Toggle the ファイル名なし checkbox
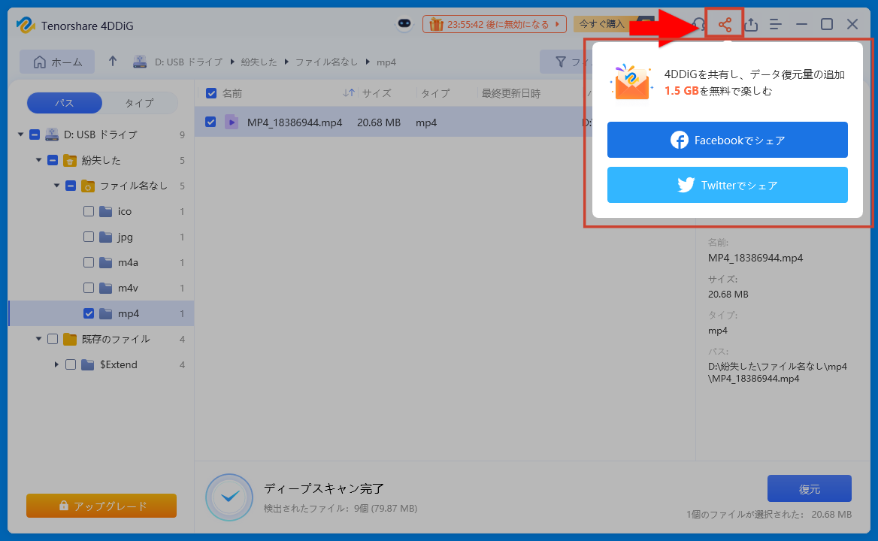The height and width of the screenshot is (541, 878). click(71, 186)
